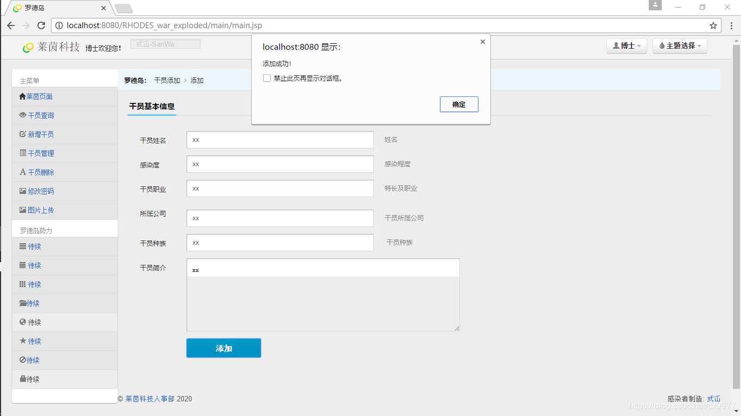The width and height of the screenshot is (741, 416).
Task: Focus the 所属公司 input field
Action: pyautogui.click(x=280, y=218)
